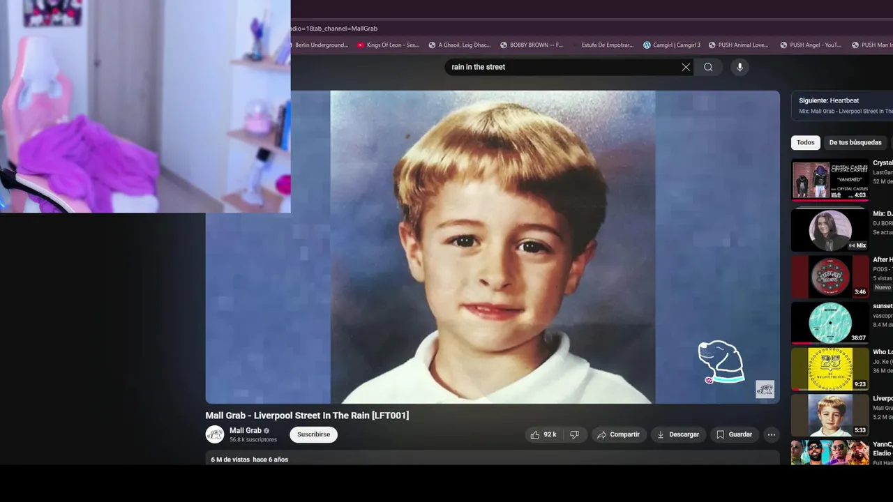Click the channel watermark icon on video

click(x=765, y=389)
